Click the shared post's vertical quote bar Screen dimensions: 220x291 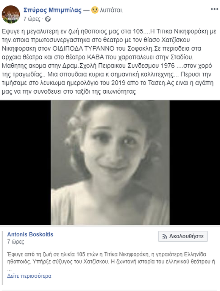point(2,258)
